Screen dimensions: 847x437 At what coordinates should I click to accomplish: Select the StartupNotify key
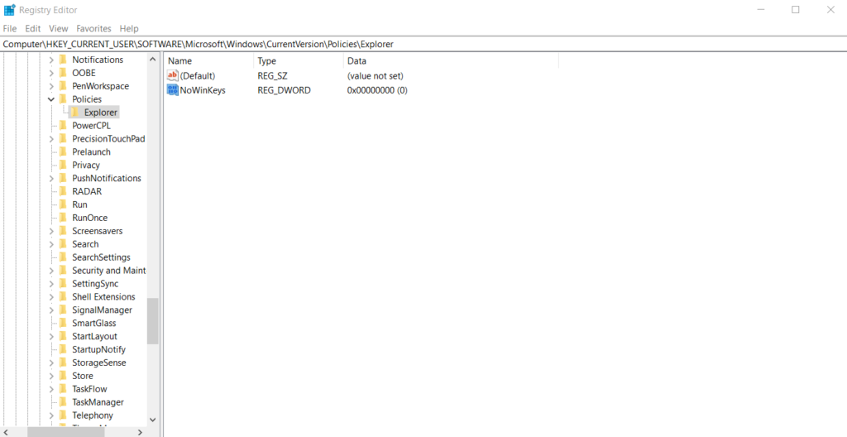point(99,349)
